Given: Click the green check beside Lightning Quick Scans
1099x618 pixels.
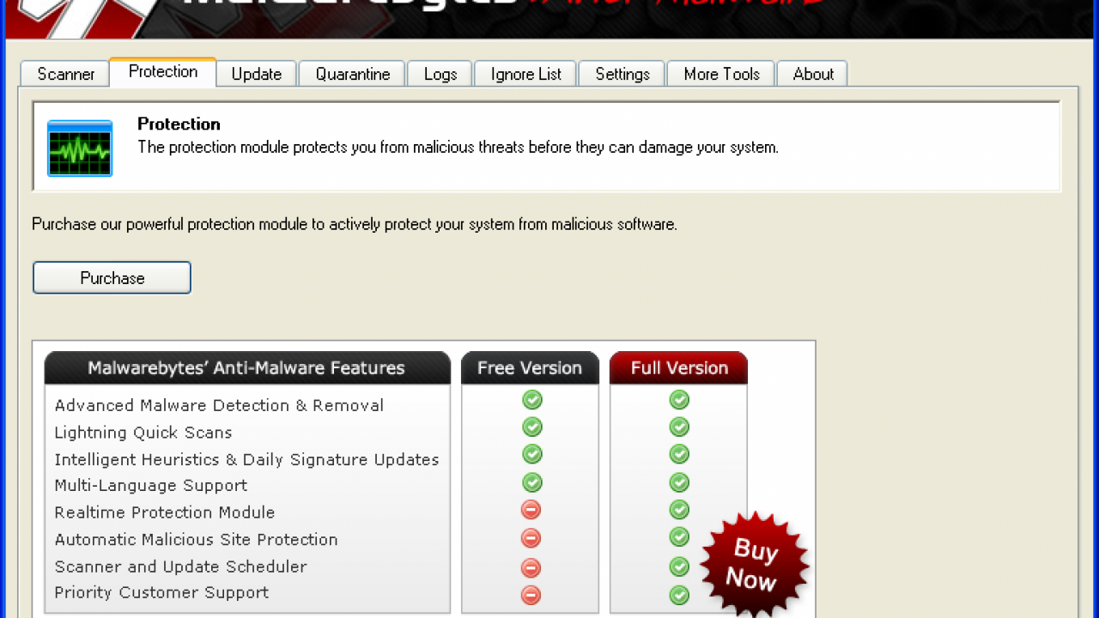Looking at the screenshot, I should click(x=531, y=427).
